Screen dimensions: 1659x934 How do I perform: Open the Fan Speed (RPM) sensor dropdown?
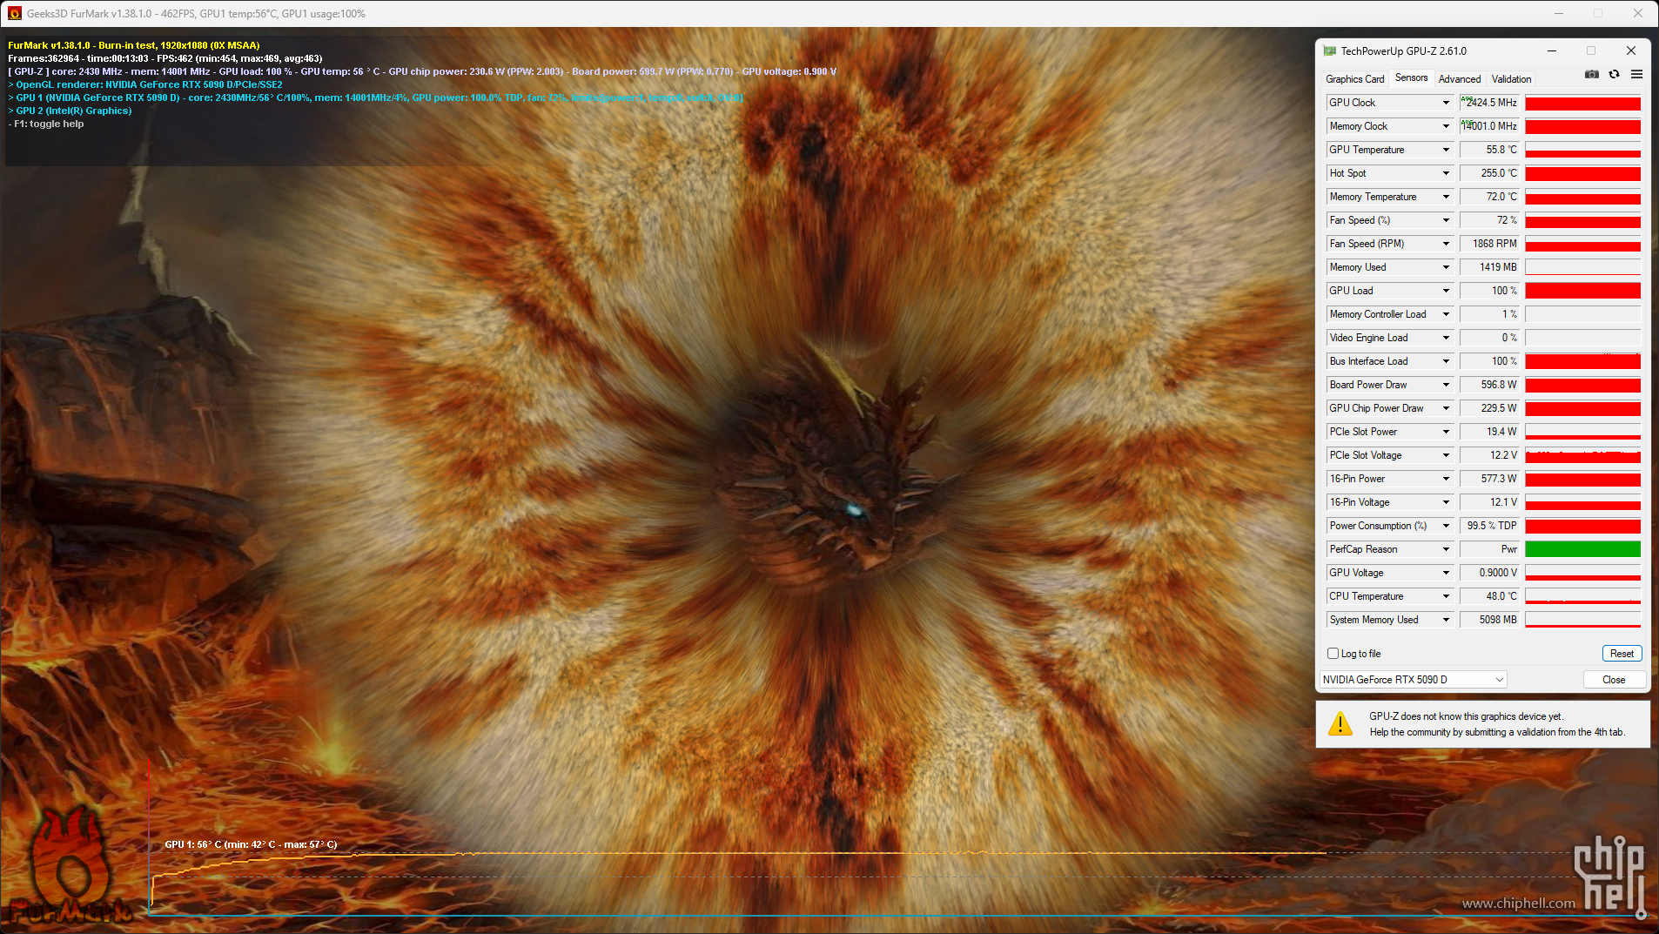pos(1446,244)
